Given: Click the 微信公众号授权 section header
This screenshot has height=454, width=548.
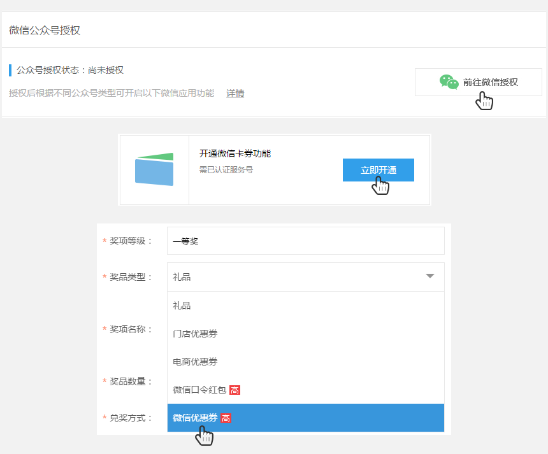Looking at the screenshot, I should click(45, 31).
